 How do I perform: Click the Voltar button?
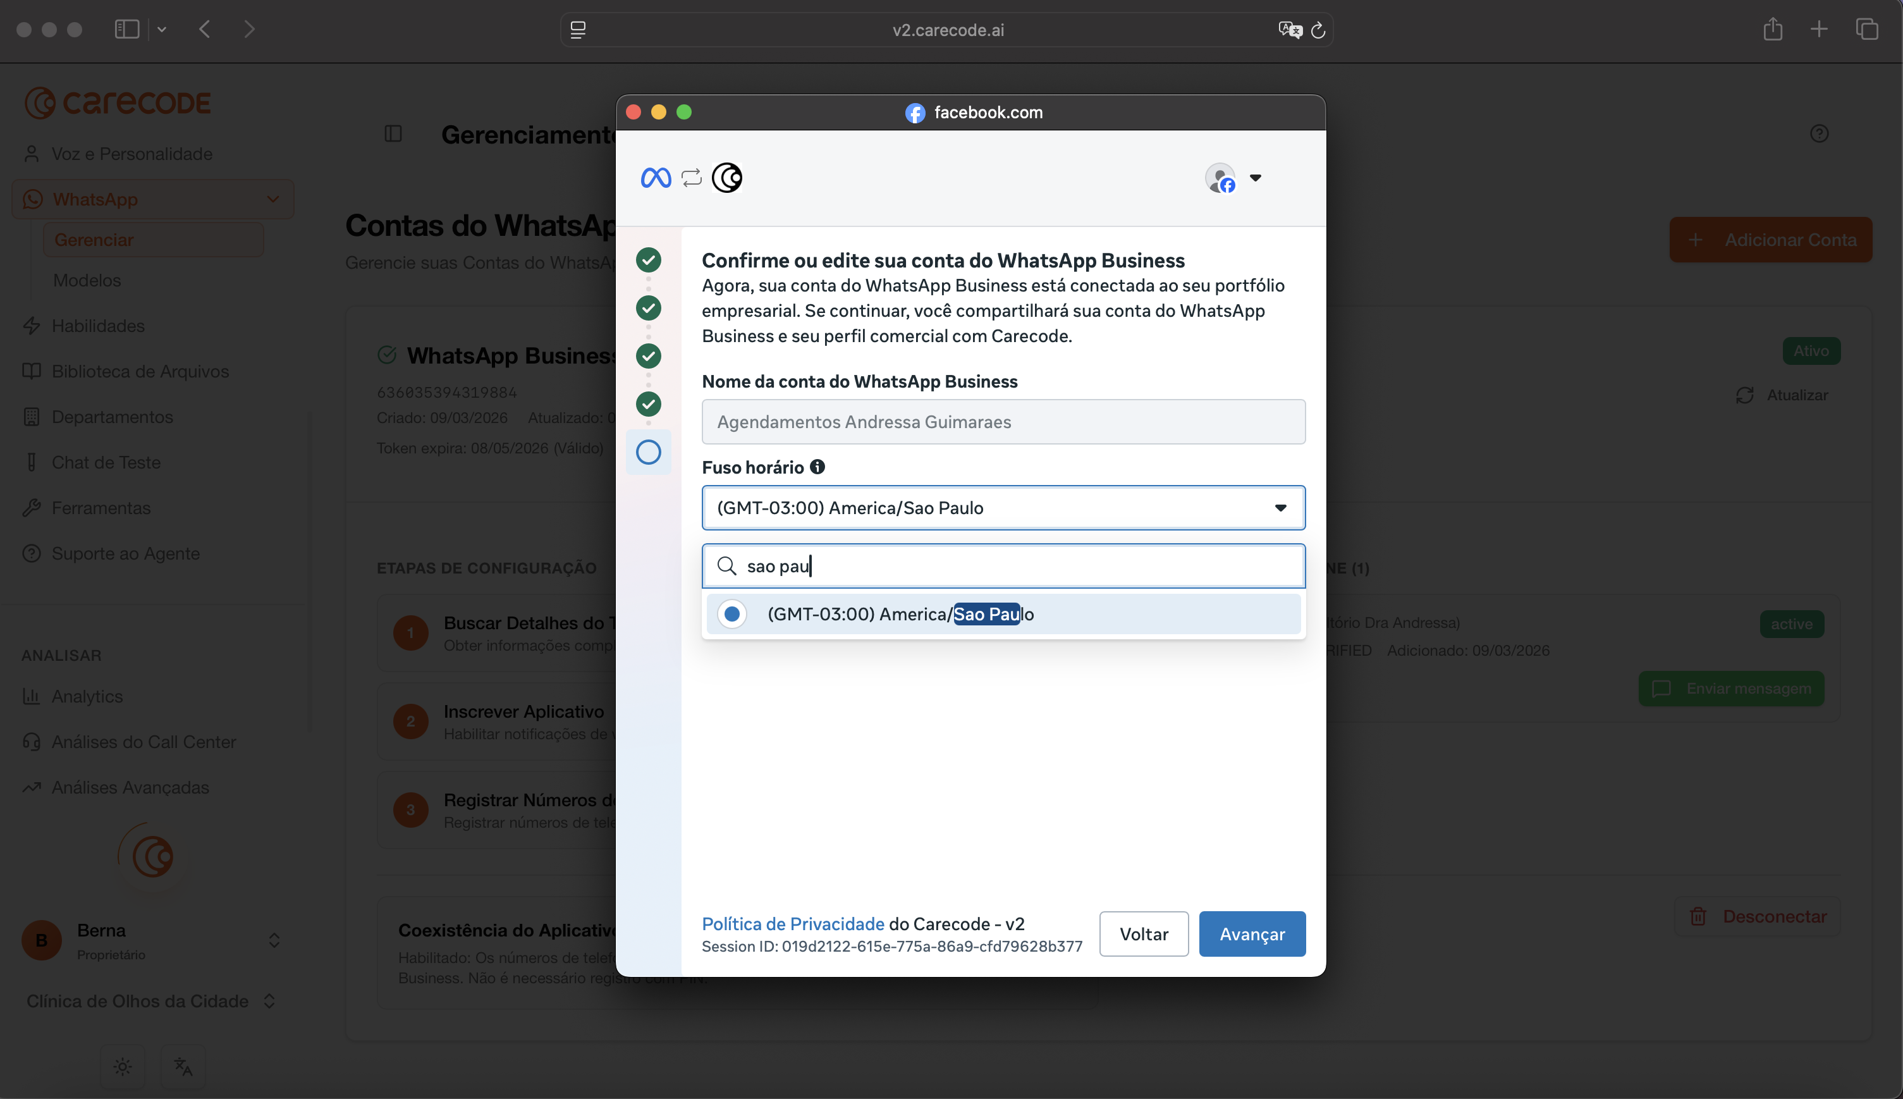tap(1143, 934)
